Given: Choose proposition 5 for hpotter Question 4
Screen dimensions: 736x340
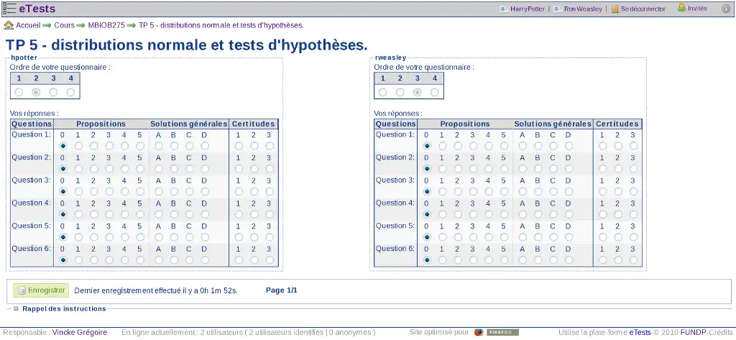Looking at the screenshot, I should [x=140, y=214].
